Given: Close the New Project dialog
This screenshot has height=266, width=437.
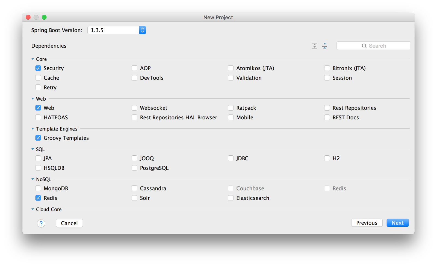Looking at the screenshot, I should pos(28,17).
